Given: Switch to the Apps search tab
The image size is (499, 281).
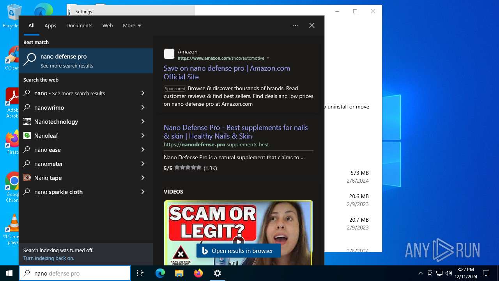Looking at the screenshot, I should 50,25.
